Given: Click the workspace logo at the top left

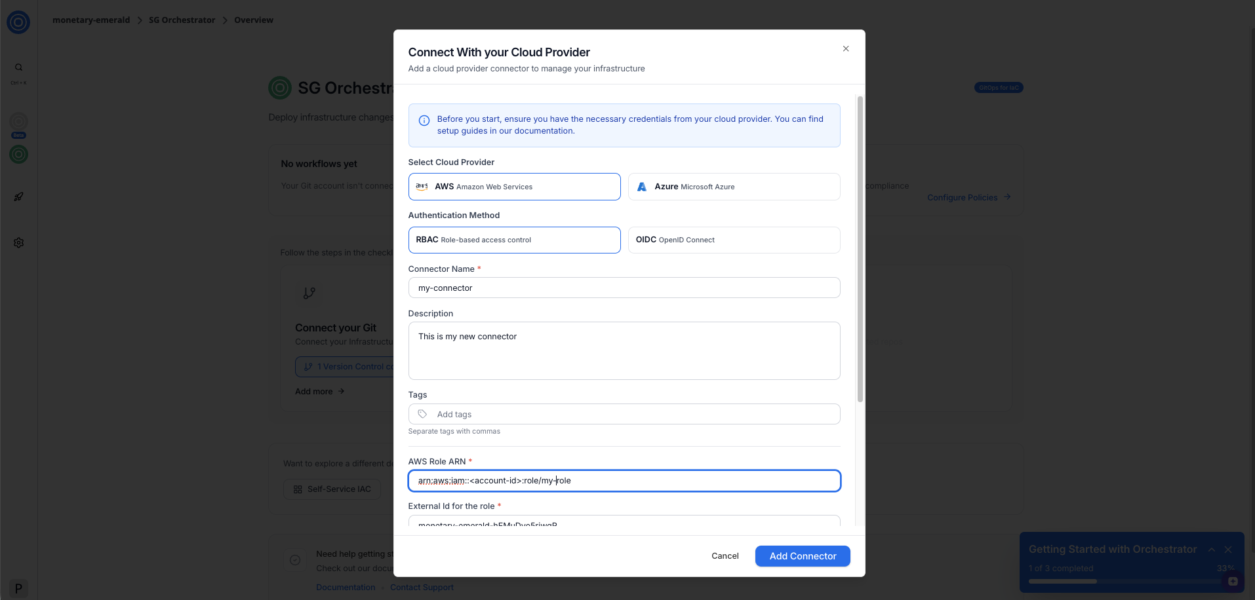Looking at the screenshot, I should [18, 22].
